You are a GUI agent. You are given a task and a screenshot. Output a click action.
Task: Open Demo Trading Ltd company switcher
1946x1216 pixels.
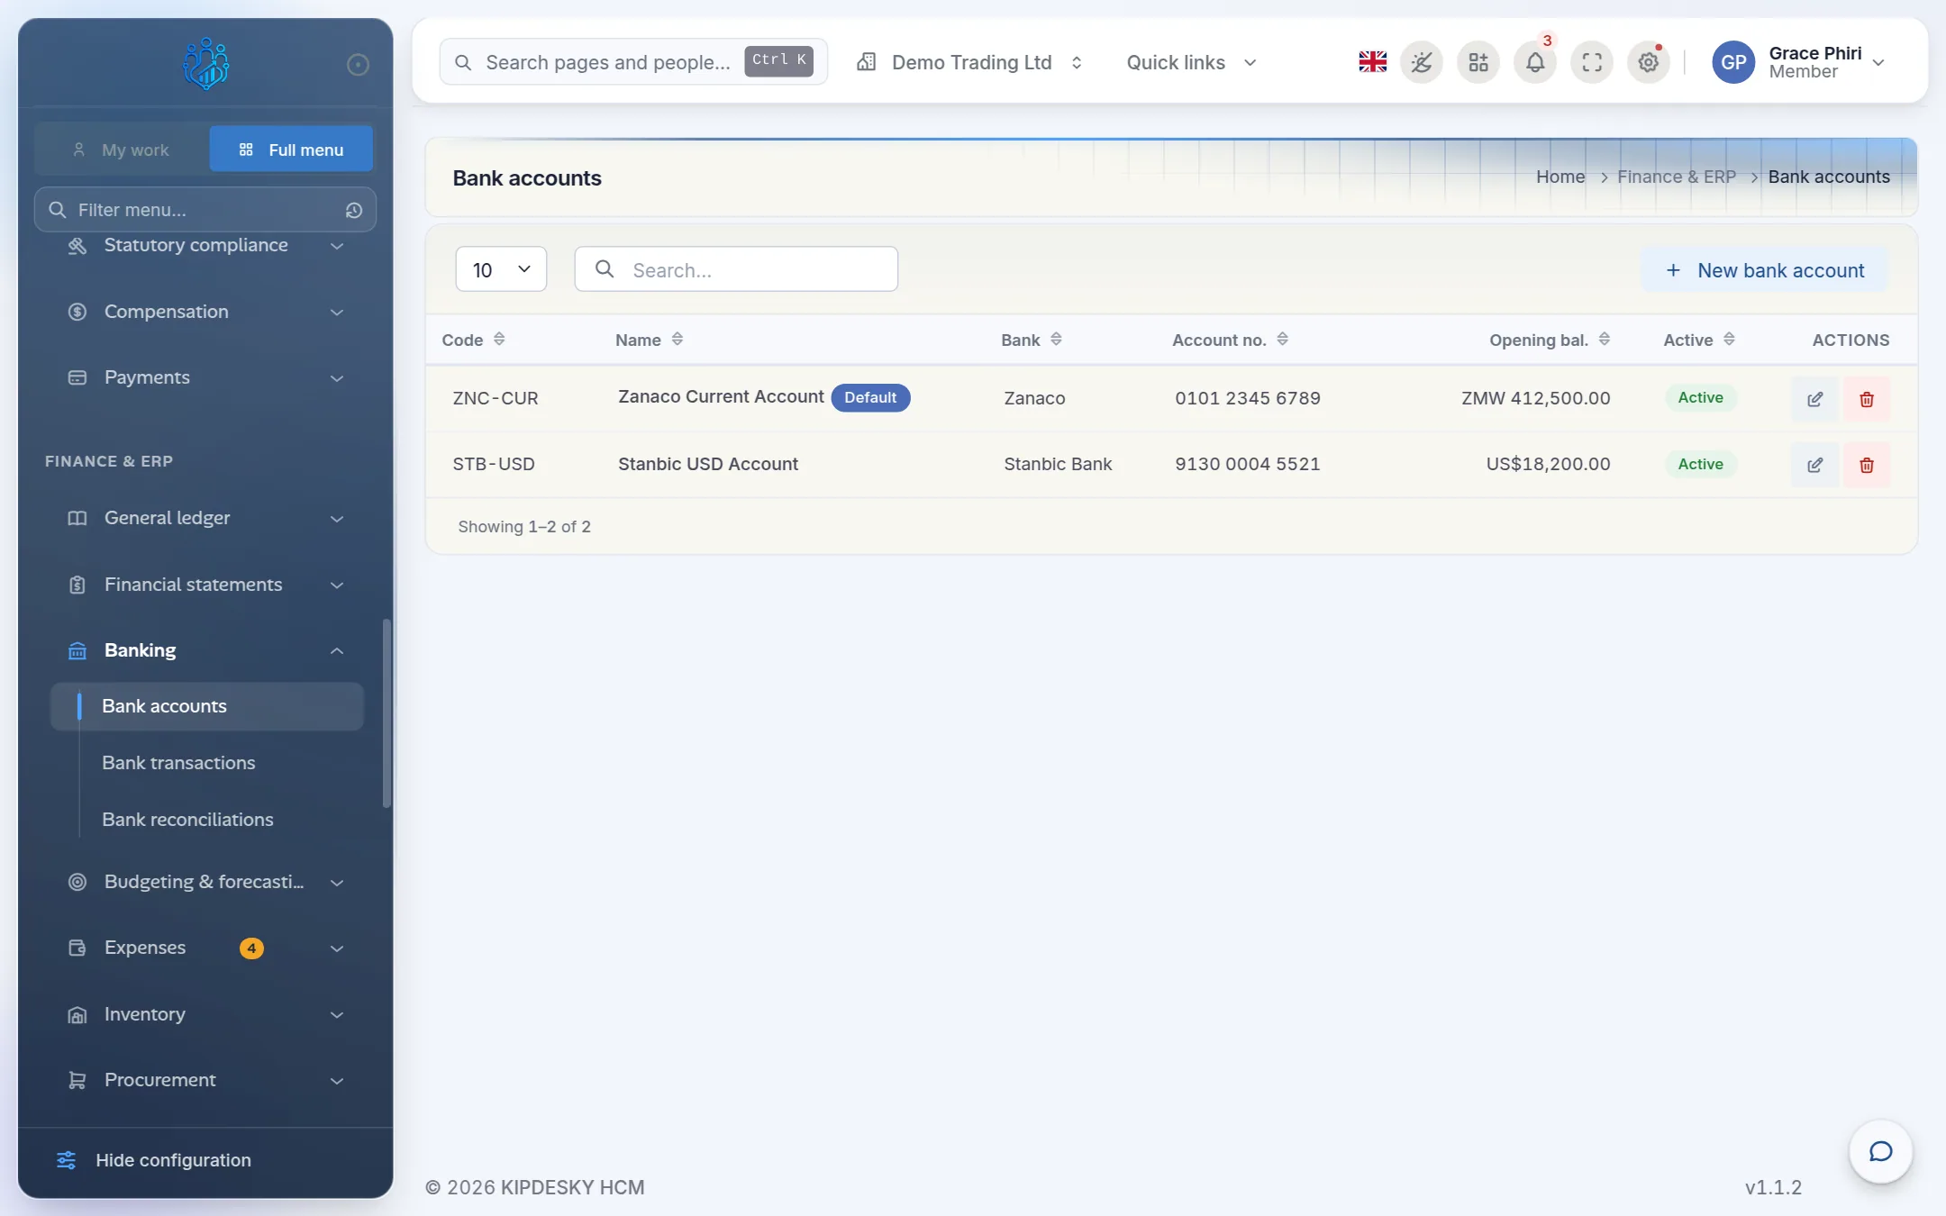point(969,62)
